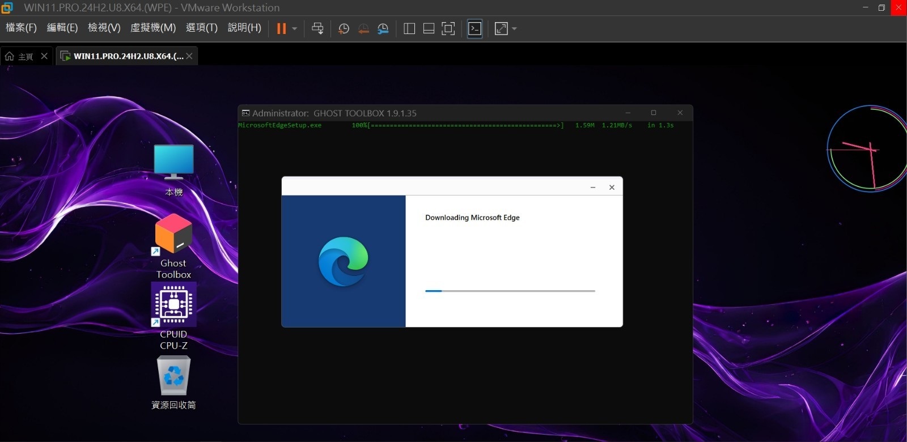Viewport: 907px width, 442px height.
Task: Switch to console view icon
Action: tap(475, 28)
